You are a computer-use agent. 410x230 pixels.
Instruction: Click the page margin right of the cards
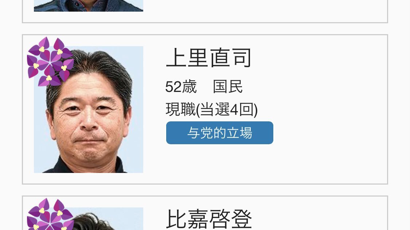pos(399,115)
